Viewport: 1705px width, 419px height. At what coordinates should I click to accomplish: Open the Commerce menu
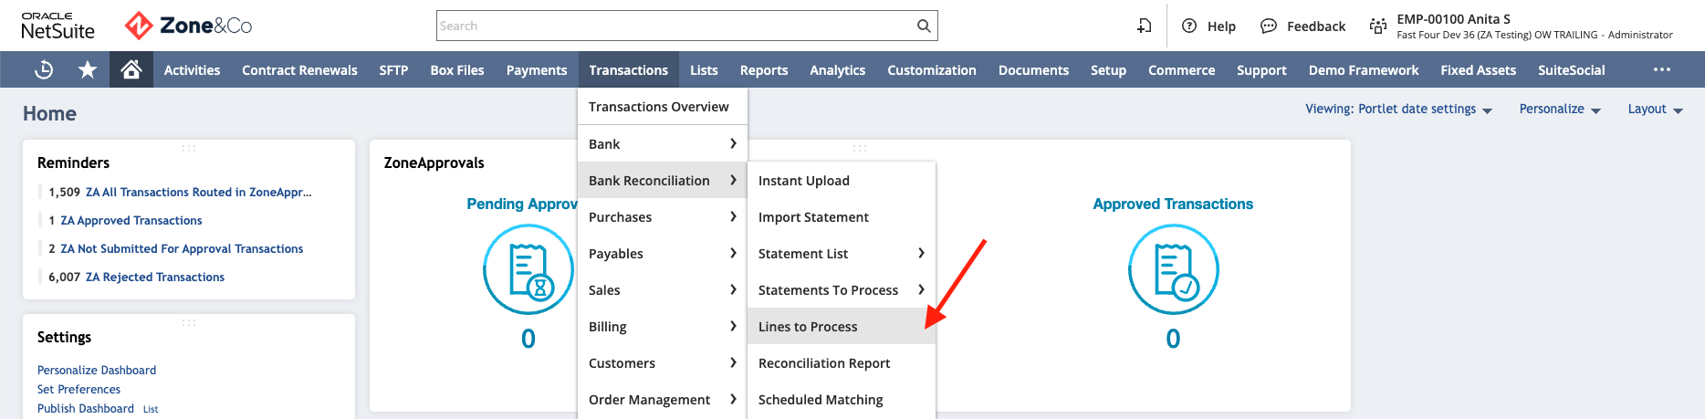1181,70
